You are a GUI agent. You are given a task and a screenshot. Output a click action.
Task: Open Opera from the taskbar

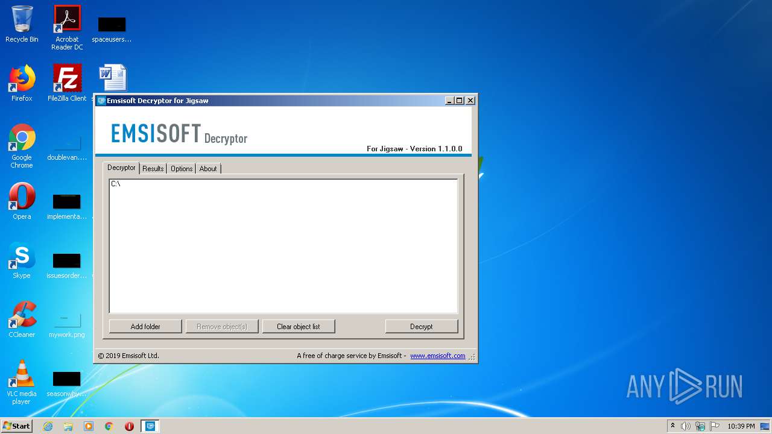click(x=129, y=426)
